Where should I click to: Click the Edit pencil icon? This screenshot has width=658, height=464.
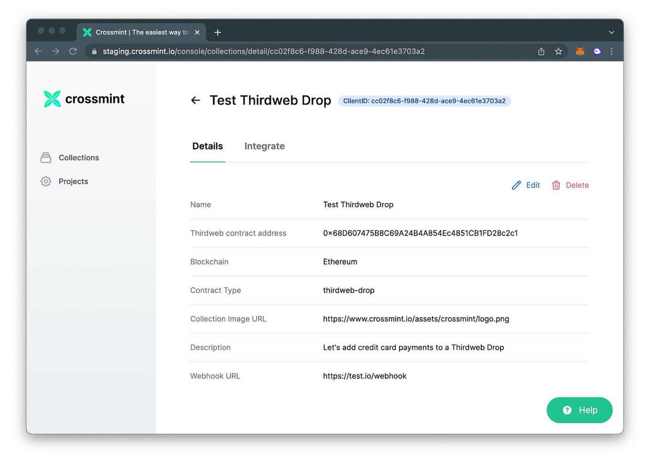click(516, 185)
